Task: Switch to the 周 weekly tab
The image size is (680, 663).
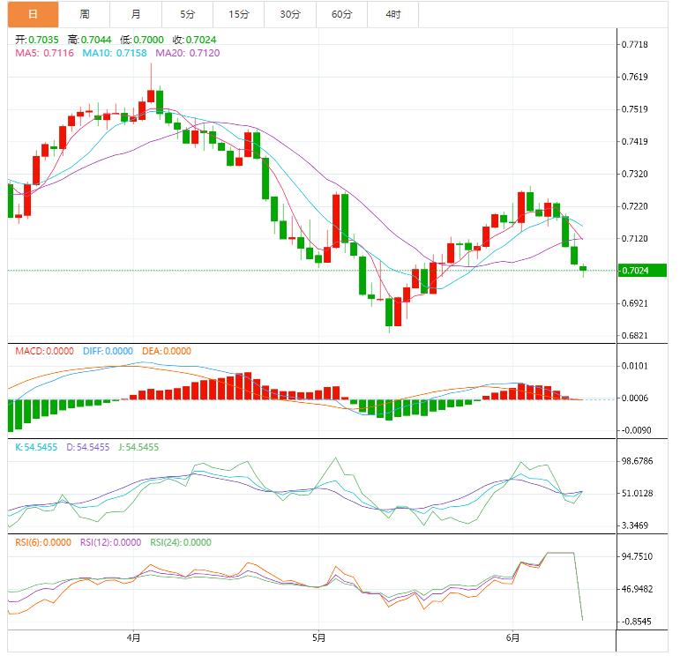Action: (x=85, y=14)
